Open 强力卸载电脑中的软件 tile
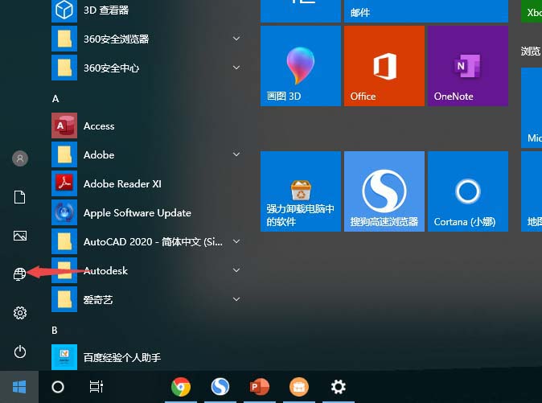The width and height of the screenshot is (542, 403). pos(301,191)
